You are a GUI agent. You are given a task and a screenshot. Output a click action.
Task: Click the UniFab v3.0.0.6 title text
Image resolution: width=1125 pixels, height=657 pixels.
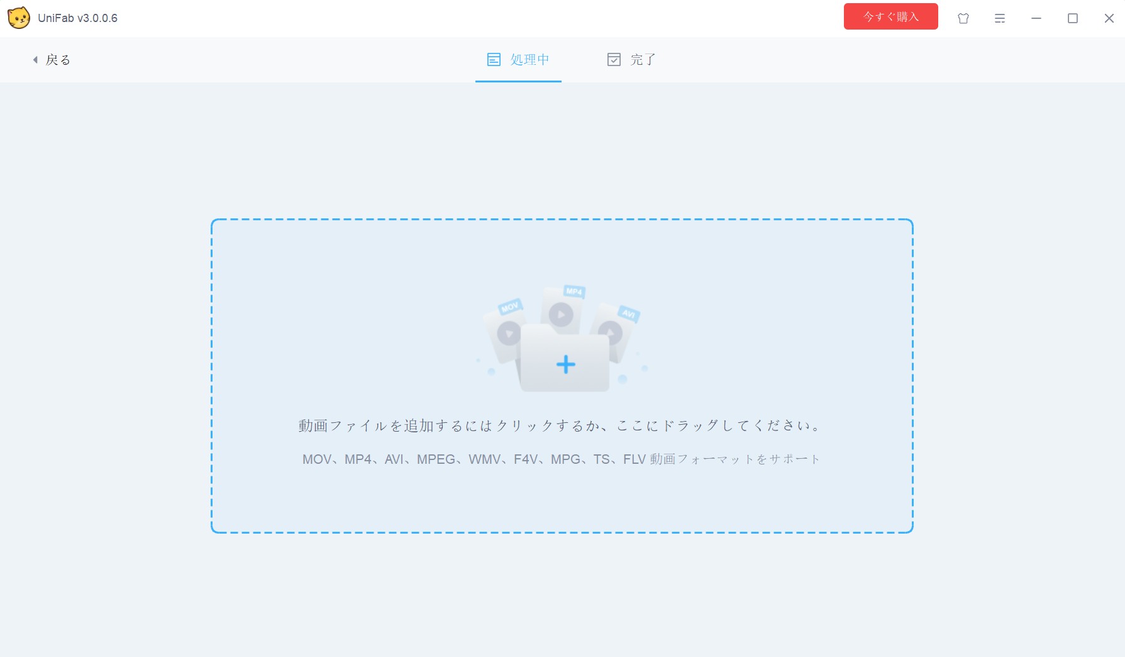click(77, 18)
